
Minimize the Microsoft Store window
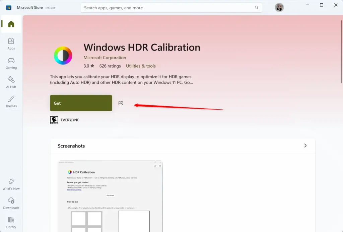click(307, 5)
